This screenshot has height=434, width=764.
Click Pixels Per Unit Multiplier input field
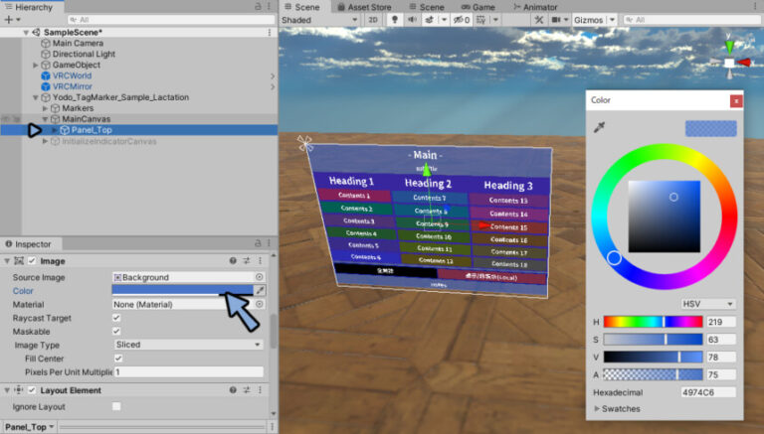pyautogui.click(x=189, y=371)
